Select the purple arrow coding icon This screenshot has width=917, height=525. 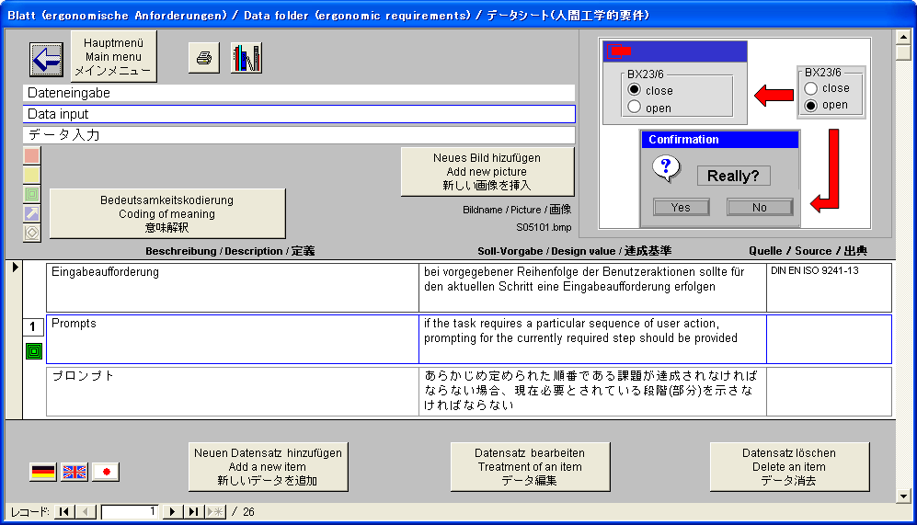[x=32, y=213]
